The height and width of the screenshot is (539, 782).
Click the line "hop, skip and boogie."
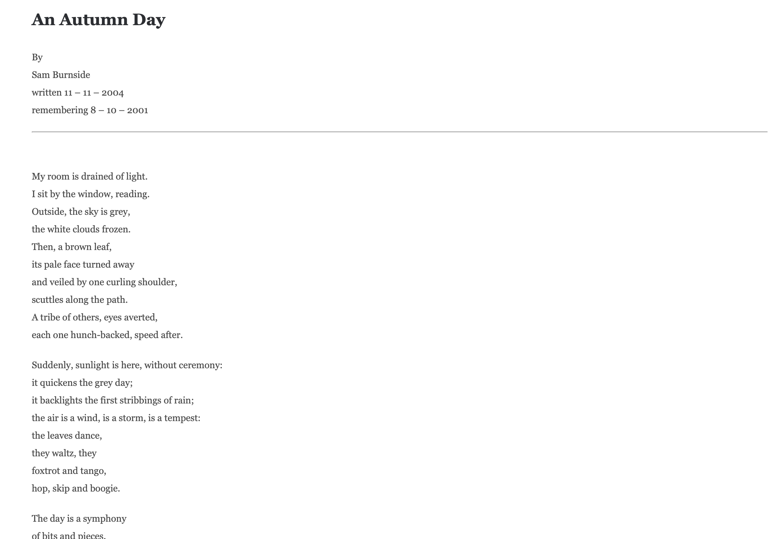(x=76, y=488)
